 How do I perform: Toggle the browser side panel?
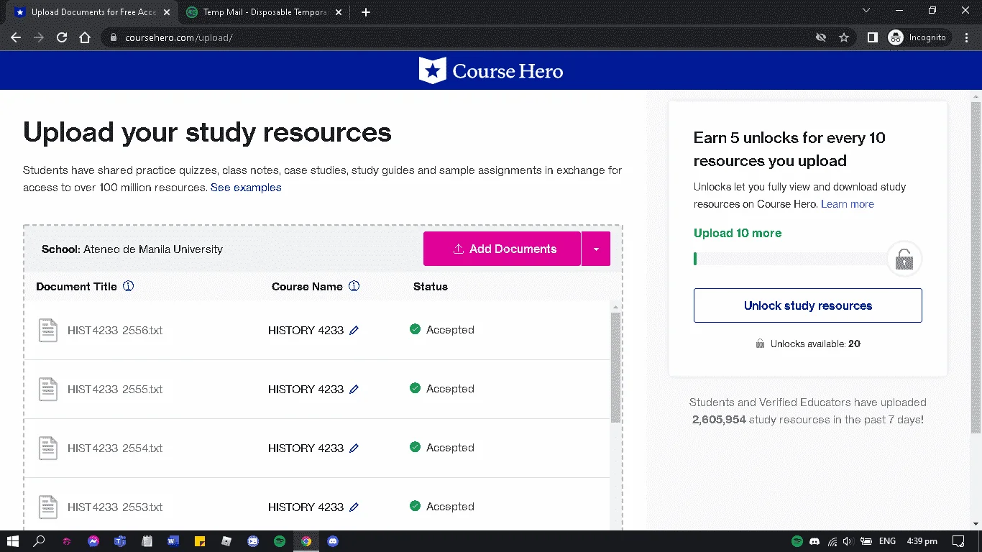[x=872, y=37]
